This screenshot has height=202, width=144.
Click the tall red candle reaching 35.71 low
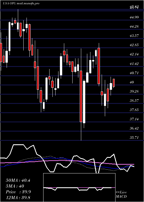(x=81, y=96)
